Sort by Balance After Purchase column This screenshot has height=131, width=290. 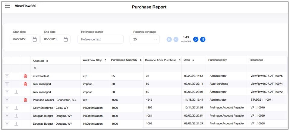click(180, 60)
